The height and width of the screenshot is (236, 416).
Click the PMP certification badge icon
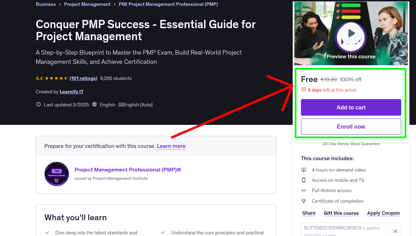(57, 174)
